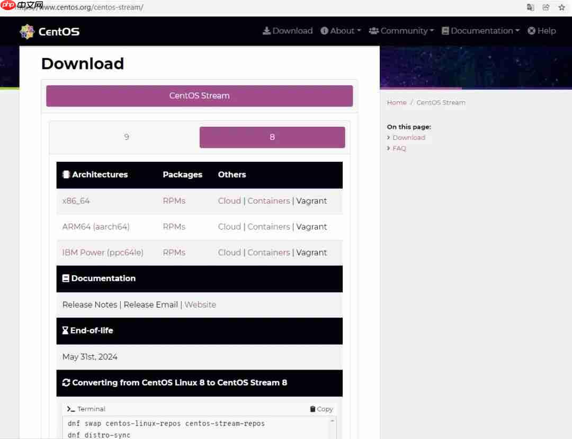Click the terminal prompt icon in the code box
Viewport: 572px width, 439px height.
pyautogui.click(x=70, y=409)
